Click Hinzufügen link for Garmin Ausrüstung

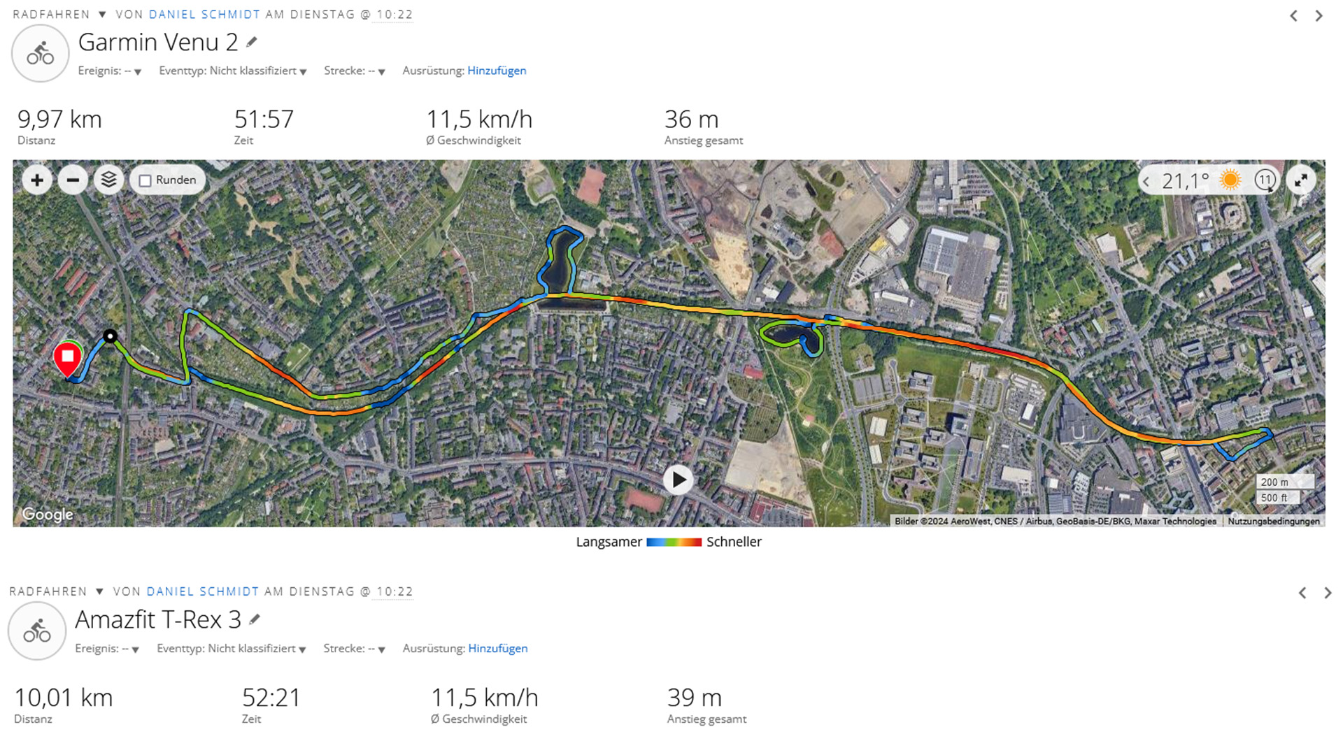coord(497,71)
